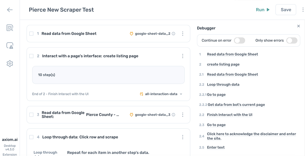Go back using the left arrow icon
The width and height of the screenshot is (305, 156).
tap(10, 10)
